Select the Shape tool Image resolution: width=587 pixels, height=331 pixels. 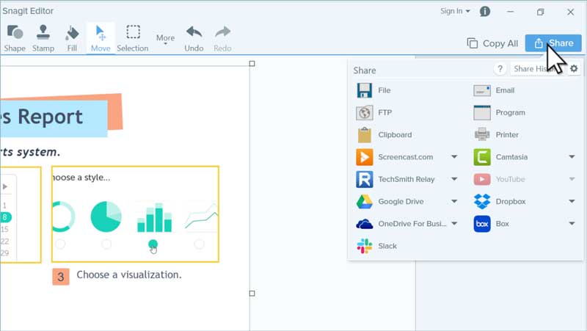15,39
